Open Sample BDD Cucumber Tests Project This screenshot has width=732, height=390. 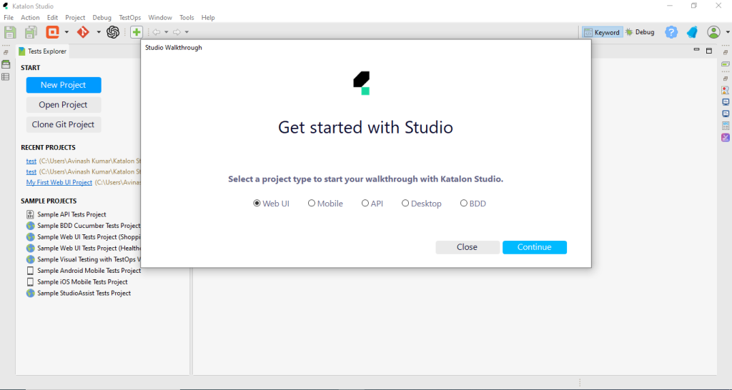(x=89, y=226)
